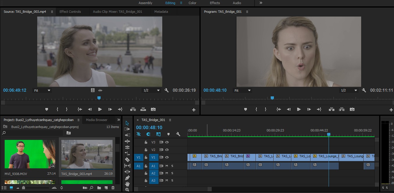Screen dimensions: 394x193
Task: Toggle Snap in timeline
Action: [148, 134]
